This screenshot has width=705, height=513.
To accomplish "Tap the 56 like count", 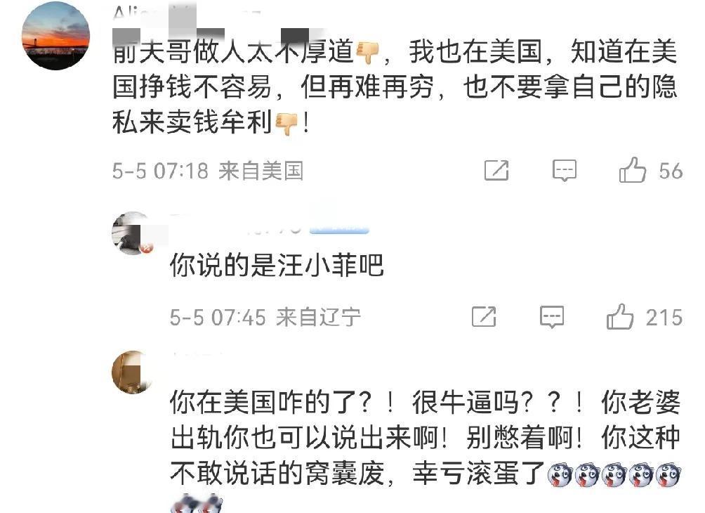I will pos(671,171).
